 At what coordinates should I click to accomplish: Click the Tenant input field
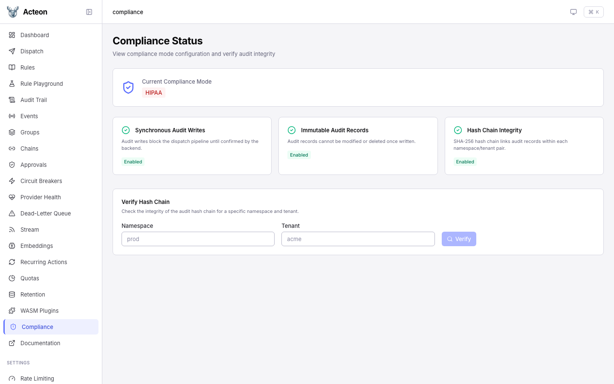click(x=358, y=239)
